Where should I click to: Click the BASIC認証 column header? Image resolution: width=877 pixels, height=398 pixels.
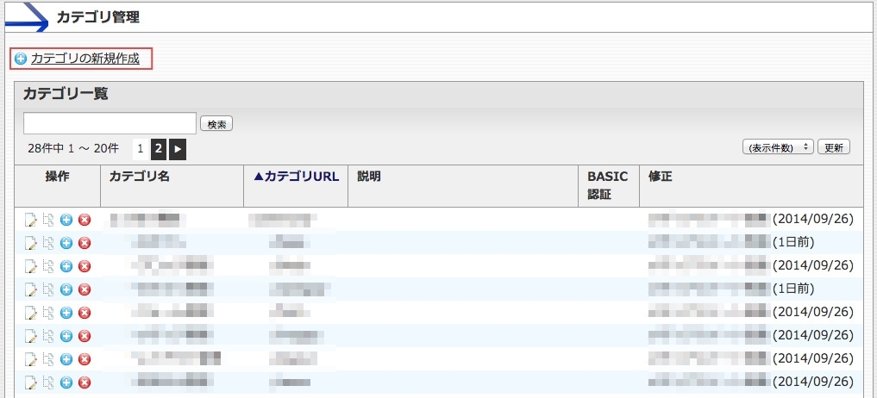[x=608, y=185]
